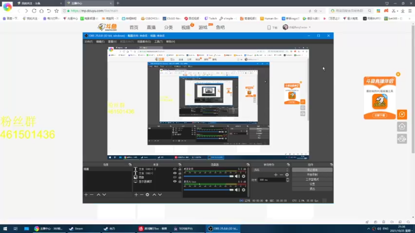
Task: Open Douyu 直播 navigation link
Action: pyautogui.click(x=151, y=27)
